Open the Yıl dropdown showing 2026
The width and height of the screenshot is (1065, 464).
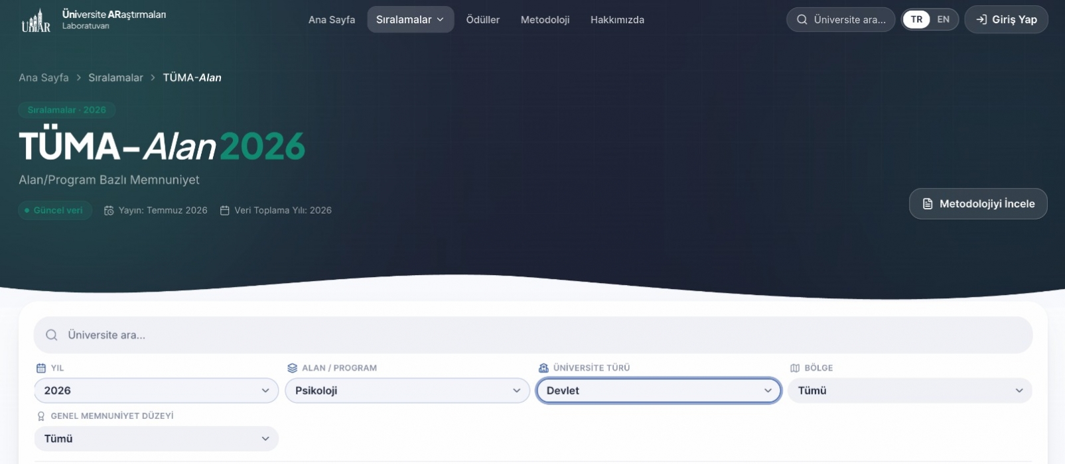pos(157,390)
